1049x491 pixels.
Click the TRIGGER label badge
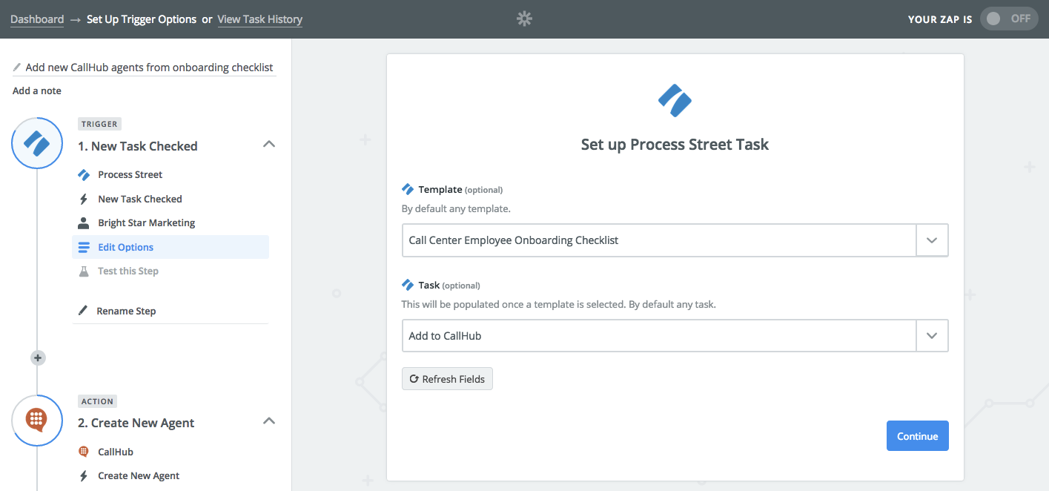[99, 124]
